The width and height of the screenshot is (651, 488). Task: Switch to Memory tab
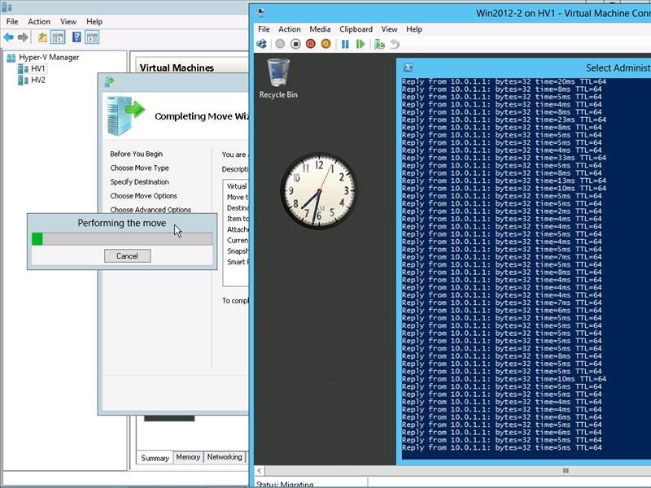click(188, 457)
